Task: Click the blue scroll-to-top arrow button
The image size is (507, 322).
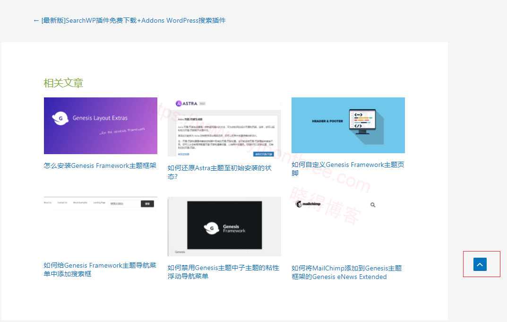Action: pyautogui.click(x=480, y=264)
